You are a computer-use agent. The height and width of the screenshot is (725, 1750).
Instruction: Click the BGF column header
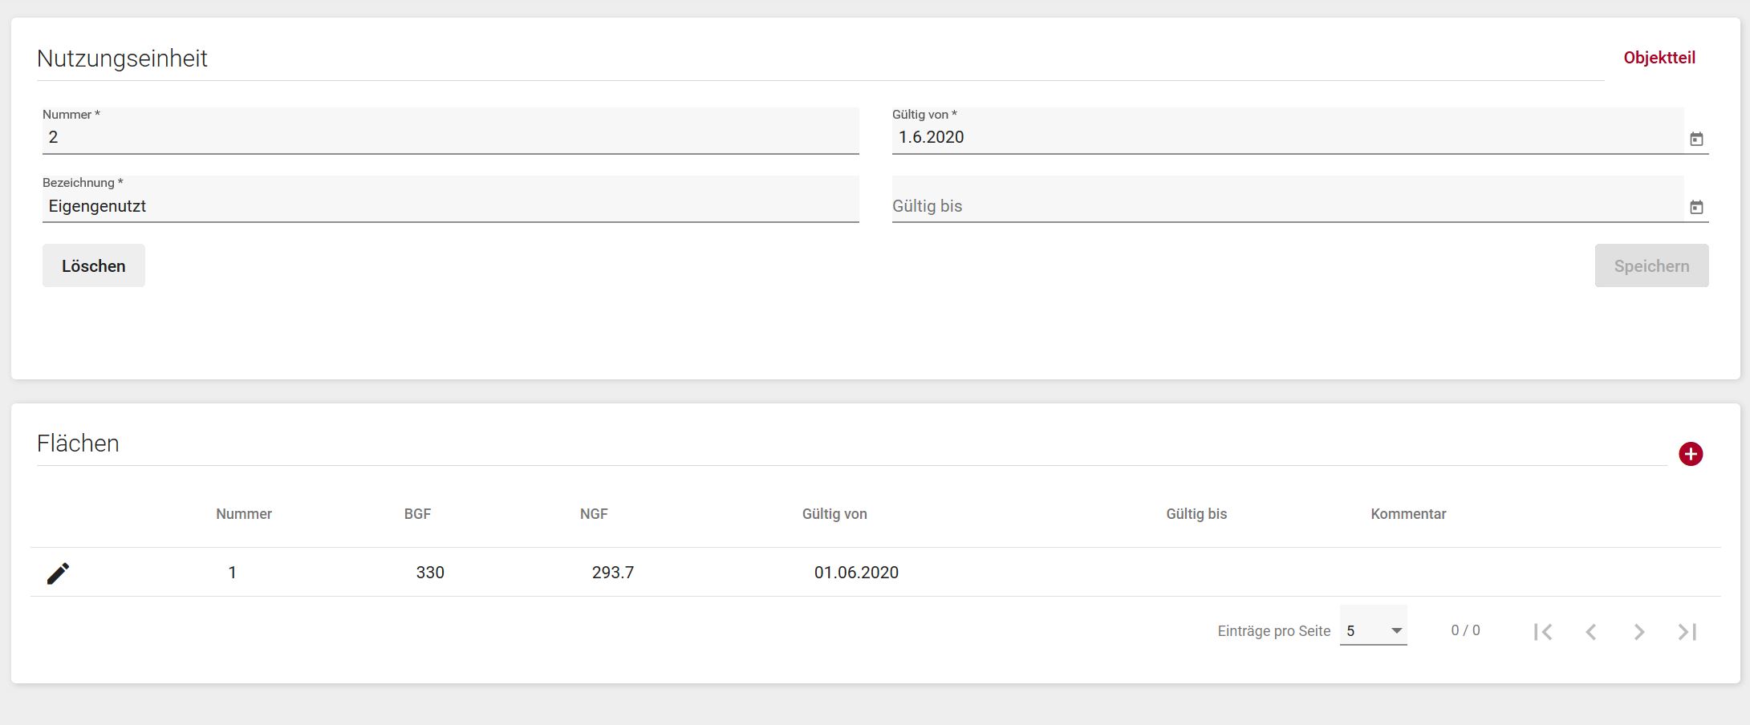tap(417, 514)
